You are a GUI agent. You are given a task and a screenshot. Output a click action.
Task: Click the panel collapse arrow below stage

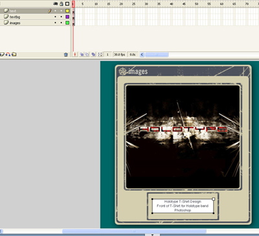click(152, 235)
